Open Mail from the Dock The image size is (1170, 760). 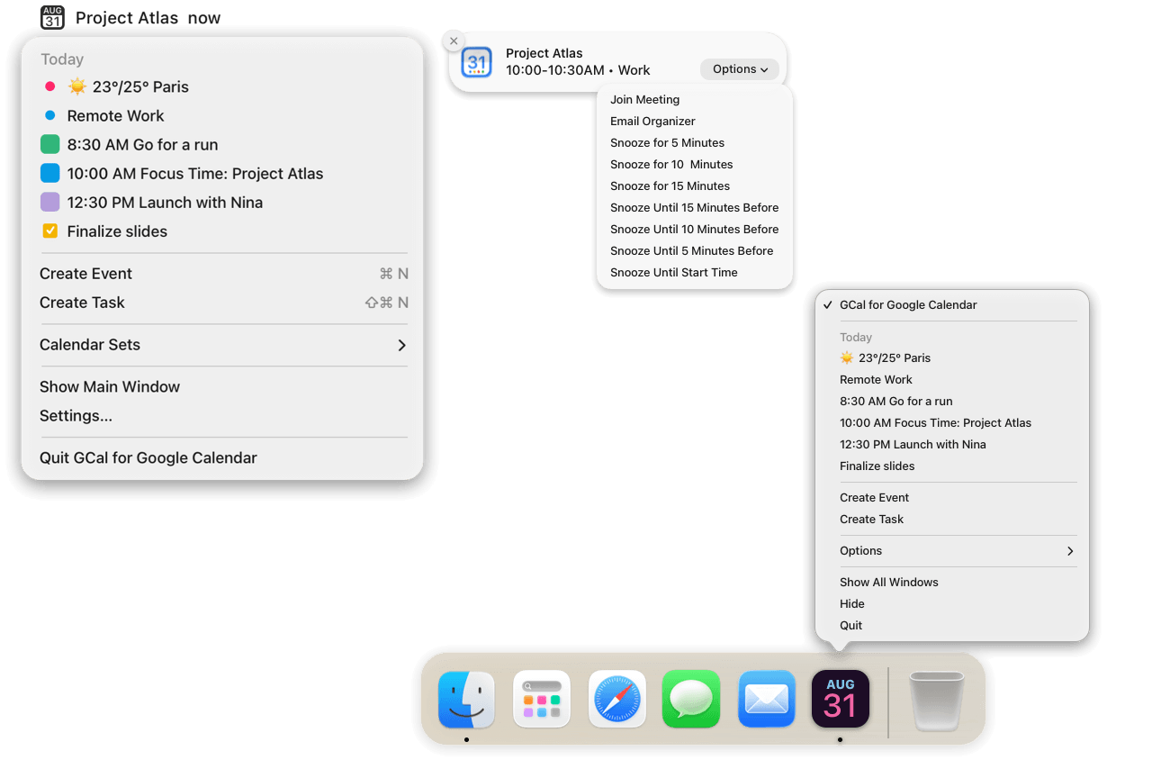click(x=767, y=700)
